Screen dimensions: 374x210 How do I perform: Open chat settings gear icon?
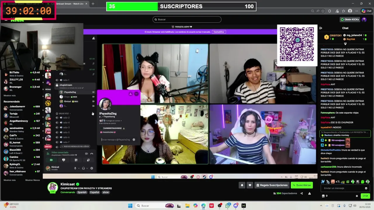click(x=357, y=196)
